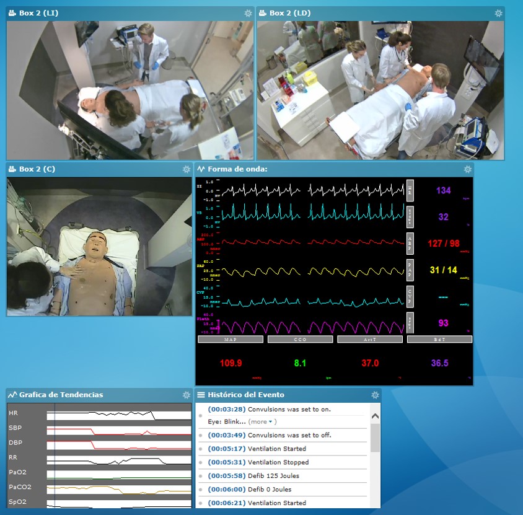Click pulmonary pressure value 31 / 14
Viewport: 523px width, 515px height.
point(443,270)
